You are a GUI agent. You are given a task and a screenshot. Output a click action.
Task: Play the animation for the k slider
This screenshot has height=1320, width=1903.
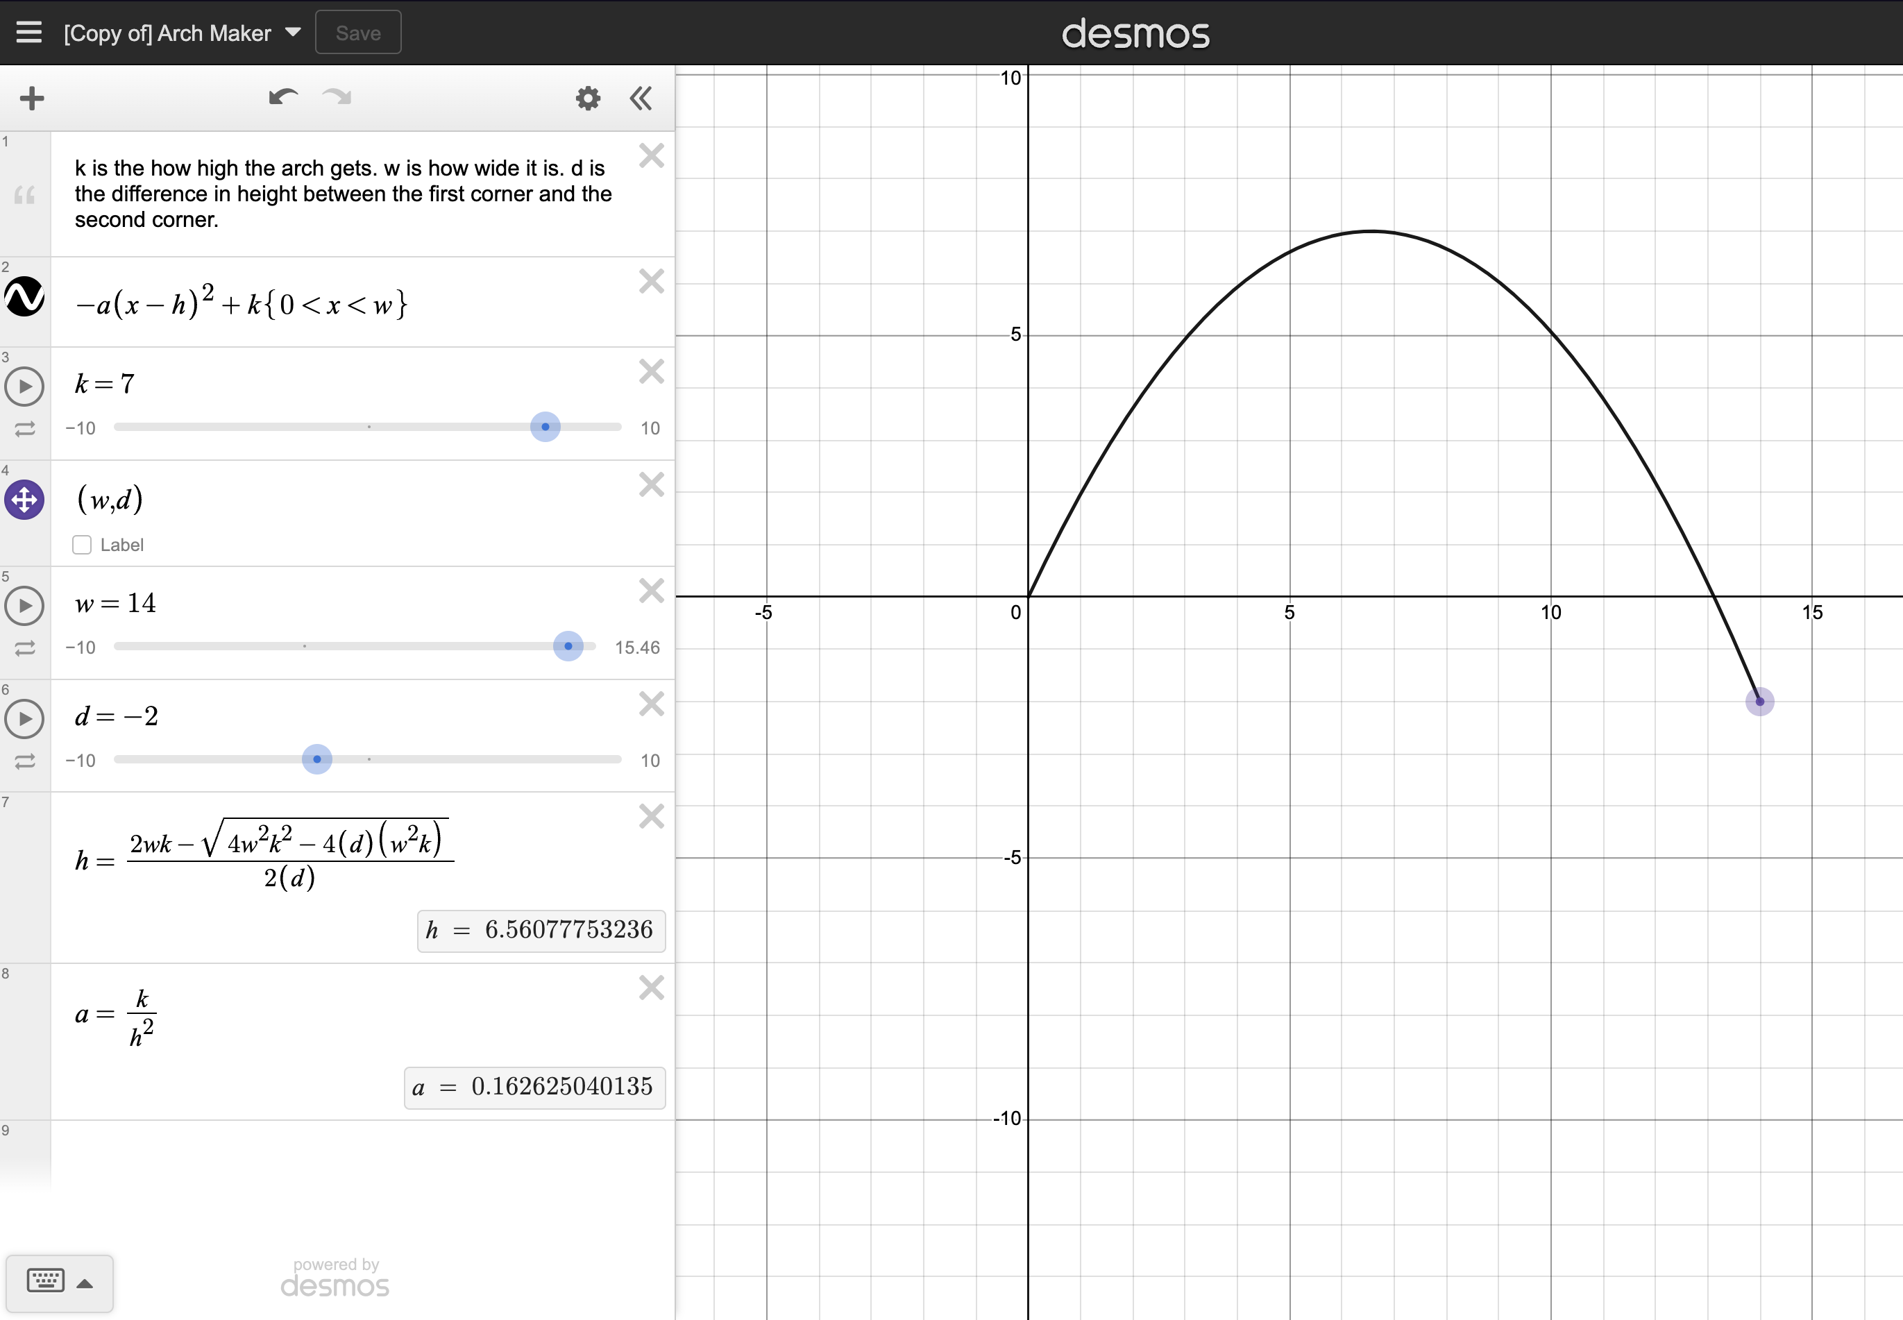tap(24, 385)
